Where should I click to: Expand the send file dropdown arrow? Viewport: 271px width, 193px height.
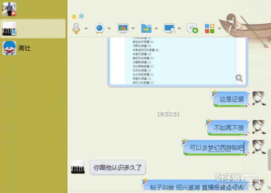(x=156, y=29)
